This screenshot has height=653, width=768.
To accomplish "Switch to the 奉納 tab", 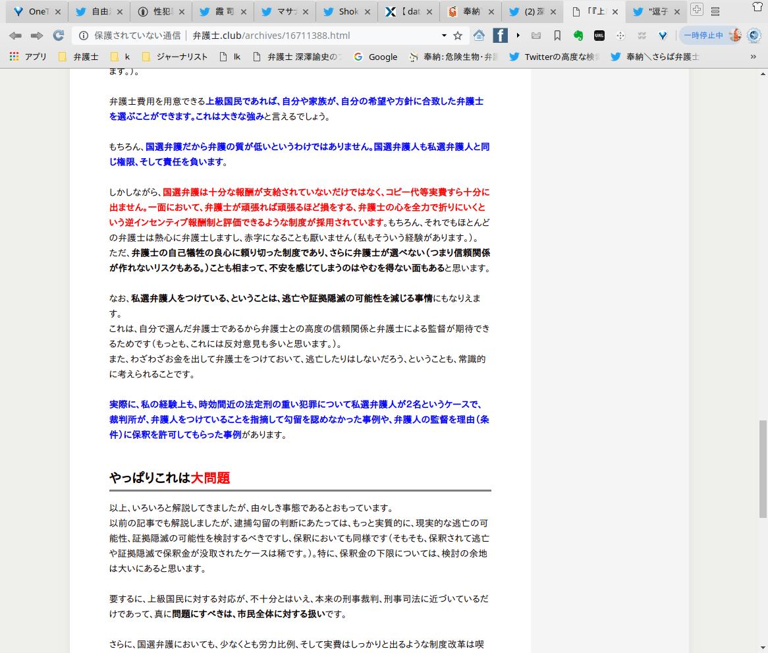I will tap(470, 12).
